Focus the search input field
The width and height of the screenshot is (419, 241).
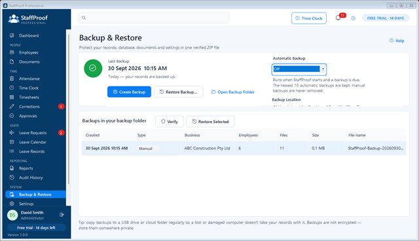(x=154, y=18)
